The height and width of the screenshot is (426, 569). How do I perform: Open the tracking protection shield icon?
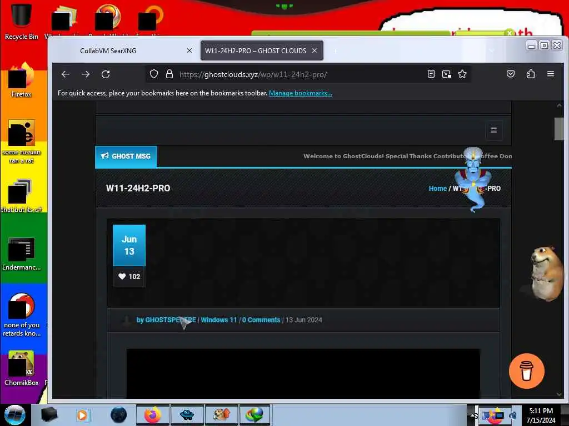pyautogui.click(x=154, y=74)
